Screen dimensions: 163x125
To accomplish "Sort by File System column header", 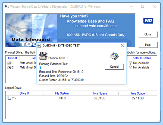I will click(x=62, y=93).
